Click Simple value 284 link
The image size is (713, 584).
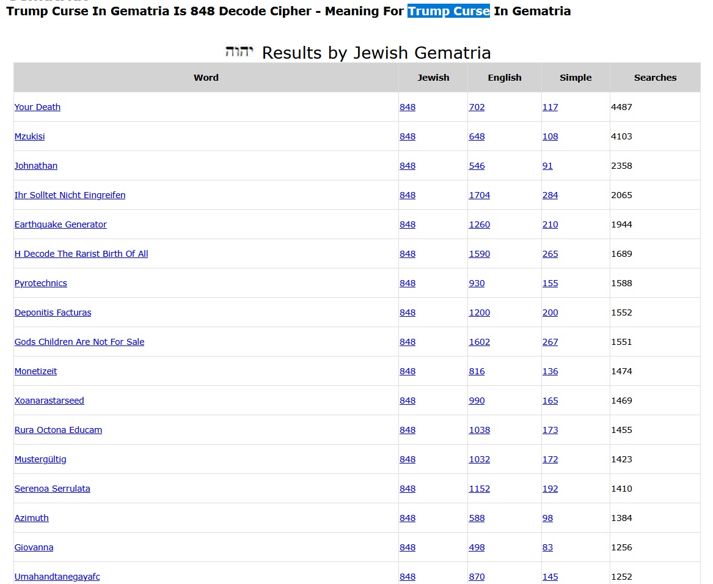pyautogui.click(x=550, y=195)
